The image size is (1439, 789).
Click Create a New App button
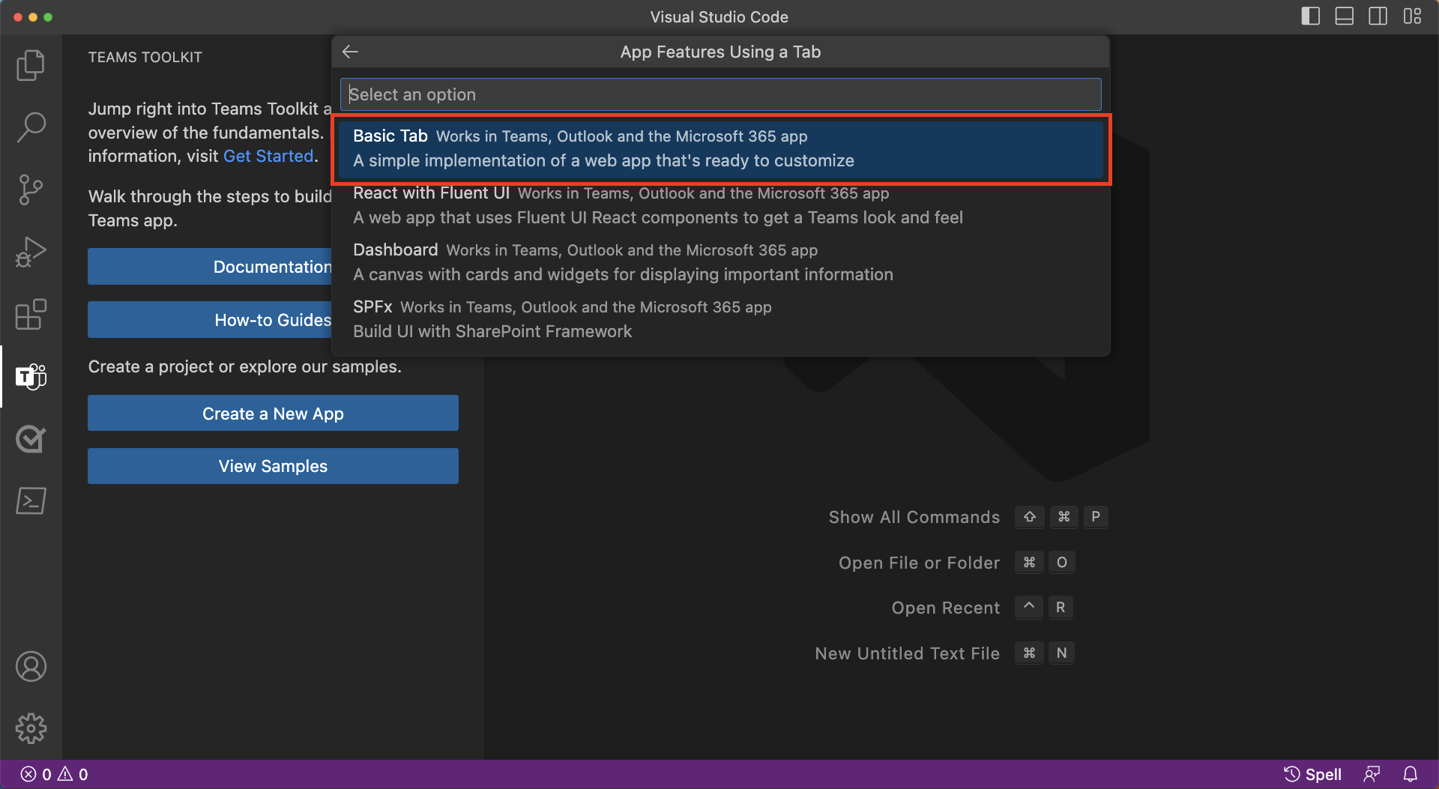click(273, 414)
